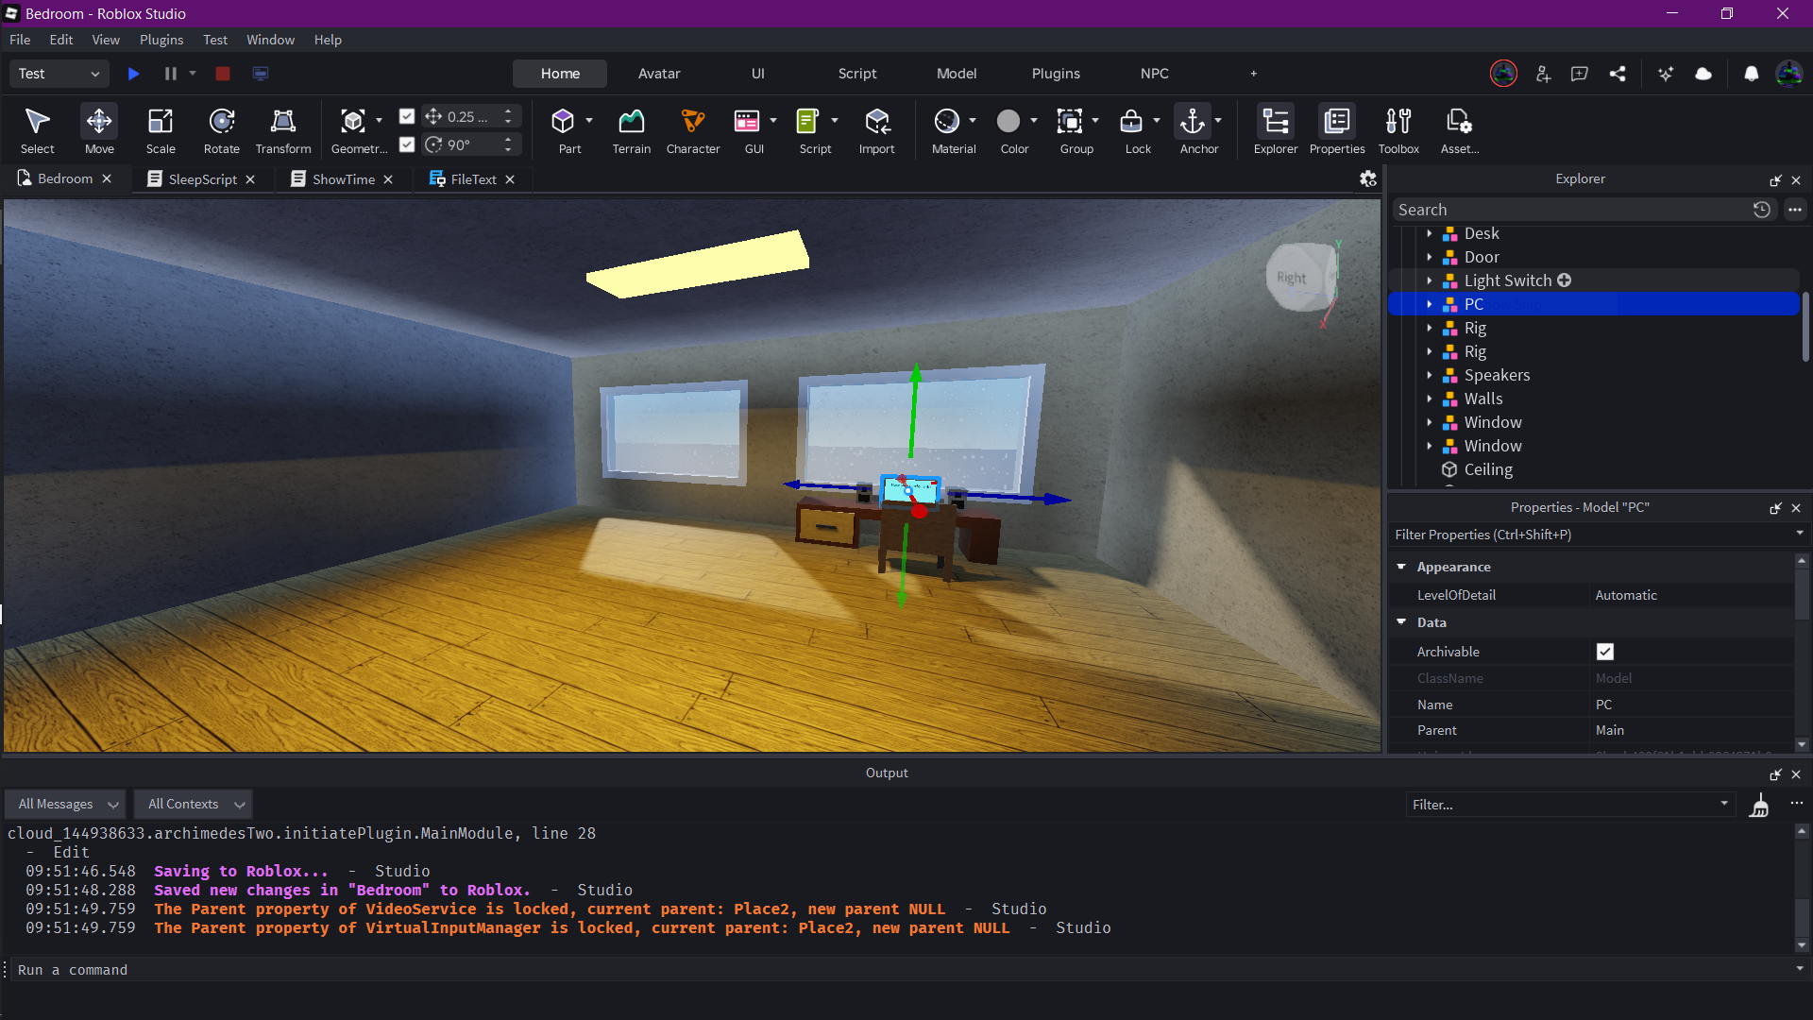
Task: Insert a new Part
Action: point(564,121)
